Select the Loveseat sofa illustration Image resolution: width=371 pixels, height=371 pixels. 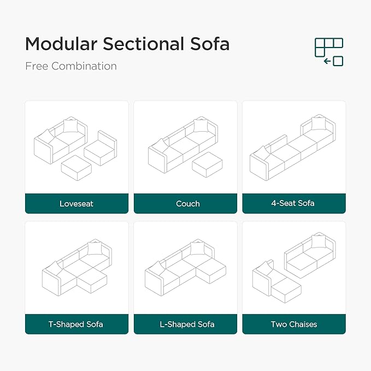pyautogui.click(x=76, y=146)
